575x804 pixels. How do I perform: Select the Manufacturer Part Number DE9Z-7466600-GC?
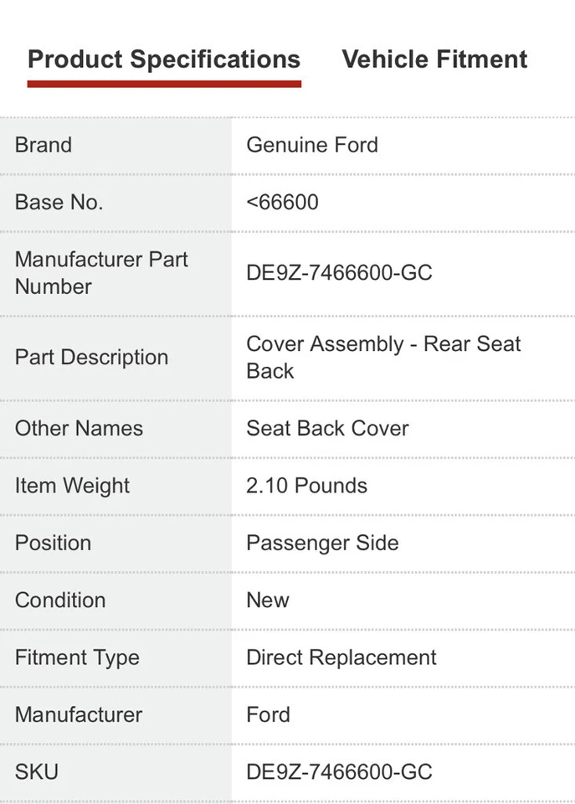339,273
